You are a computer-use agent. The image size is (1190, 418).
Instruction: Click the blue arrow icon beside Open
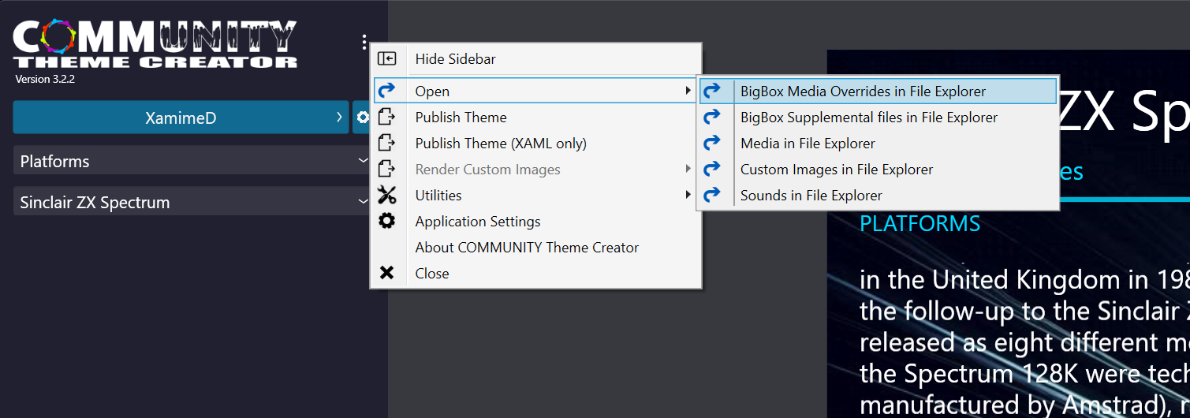click(x=386, y=91)
